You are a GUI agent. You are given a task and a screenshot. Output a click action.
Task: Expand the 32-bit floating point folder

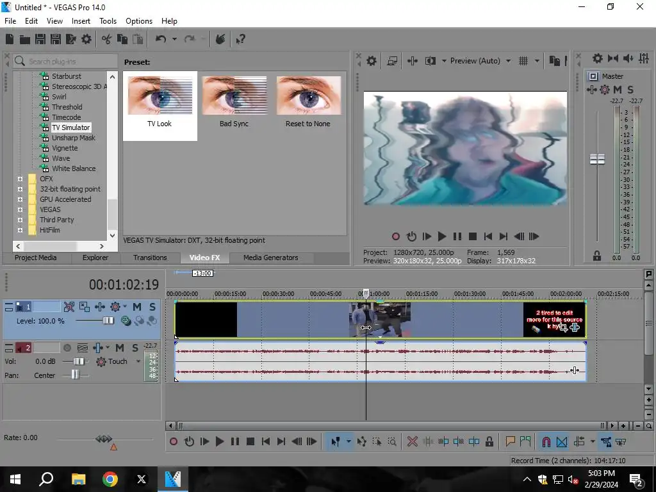coord(20,189)
